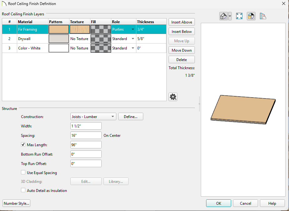The height and width of the screenshot is (211, 289).
Task: Click the 3/4" thickness cell
Action: (151, 29)
